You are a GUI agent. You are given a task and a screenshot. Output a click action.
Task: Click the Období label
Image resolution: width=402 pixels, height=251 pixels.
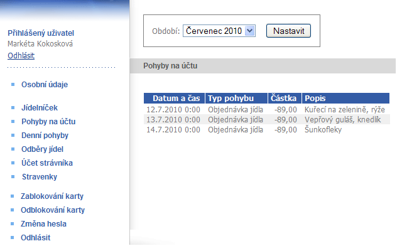coord(166,31)
